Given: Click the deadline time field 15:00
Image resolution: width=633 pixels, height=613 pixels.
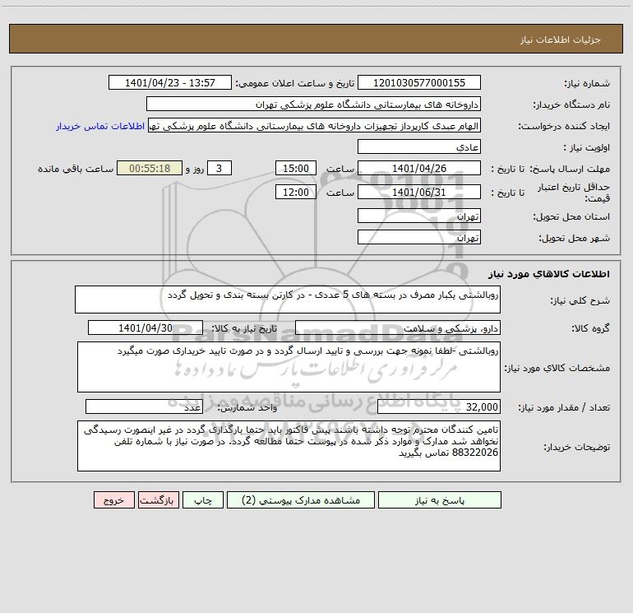Looking at the screenshot, I should coord(295,168).
